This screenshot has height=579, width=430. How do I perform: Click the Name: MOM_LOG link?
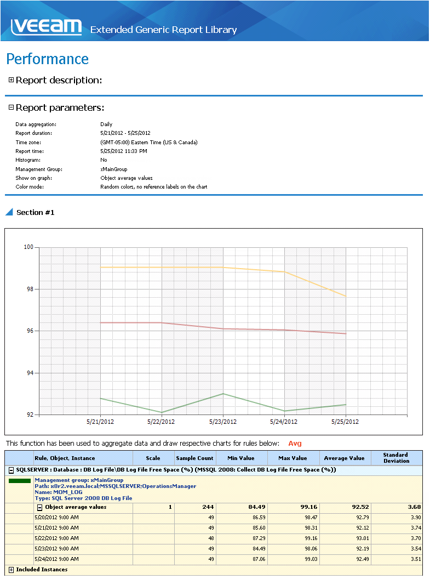pyautogui.click(x=59, y=492)
